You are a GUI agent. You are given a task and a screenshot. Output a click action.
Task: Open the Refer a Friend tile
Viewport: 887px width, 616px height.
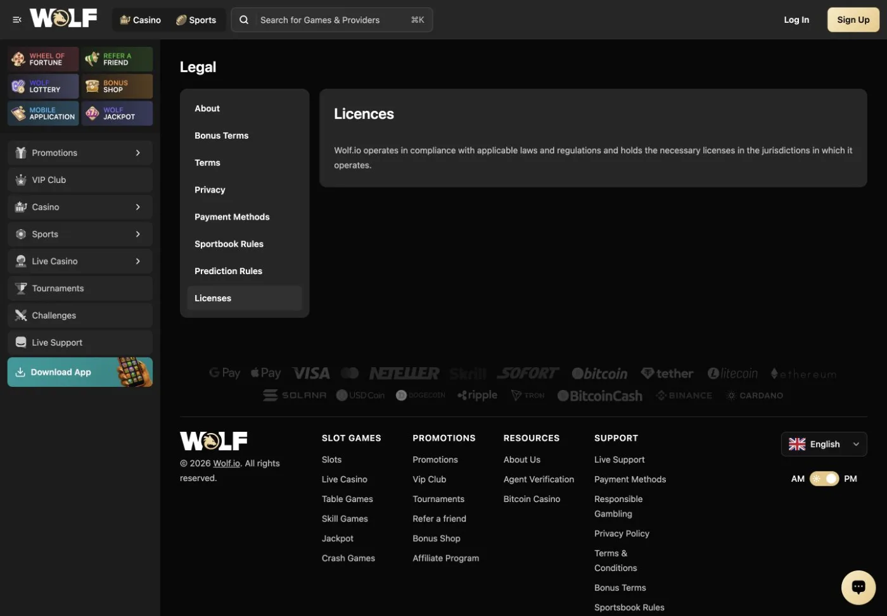coord(117,59)
